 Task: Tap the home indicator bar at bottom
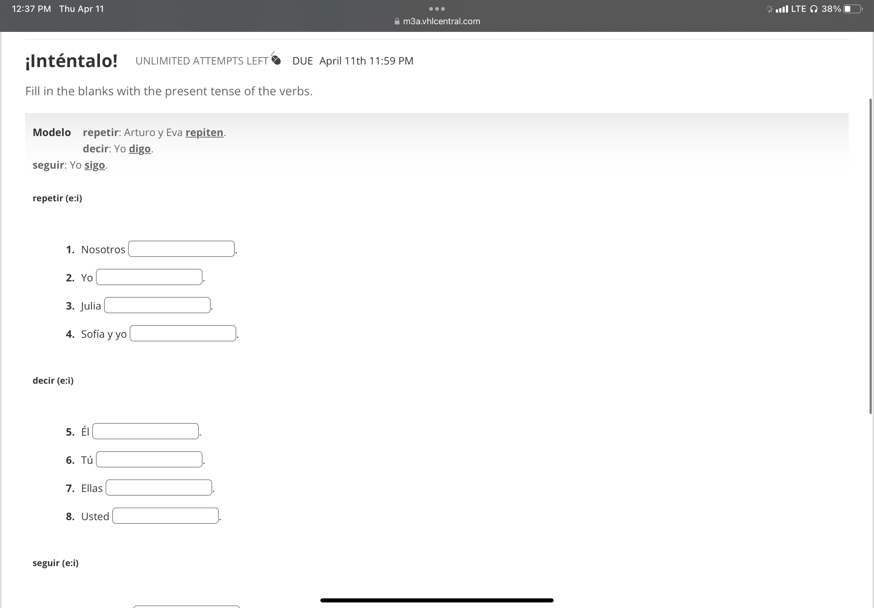tap(437, 600)
